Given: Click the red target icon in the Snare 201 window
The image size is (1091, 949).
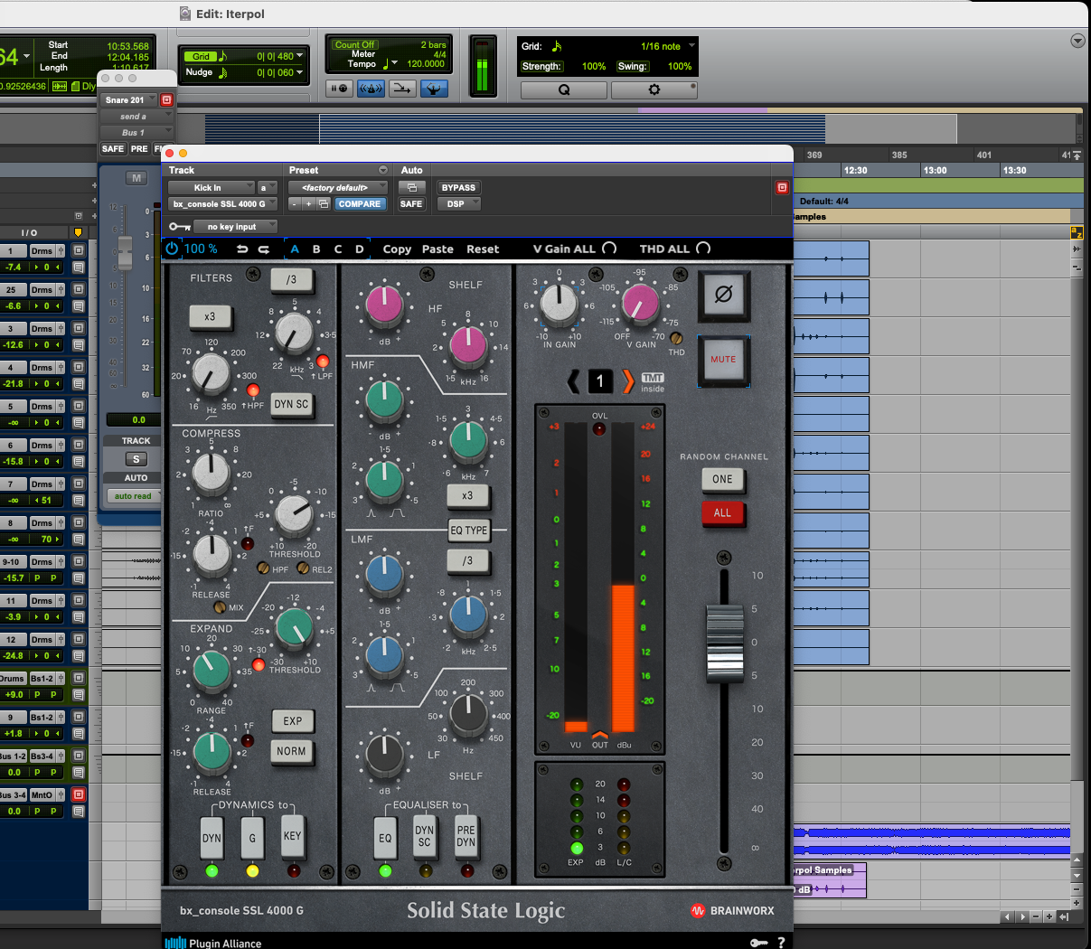Looking at the screenshot, I should click(x=166, y=100).
